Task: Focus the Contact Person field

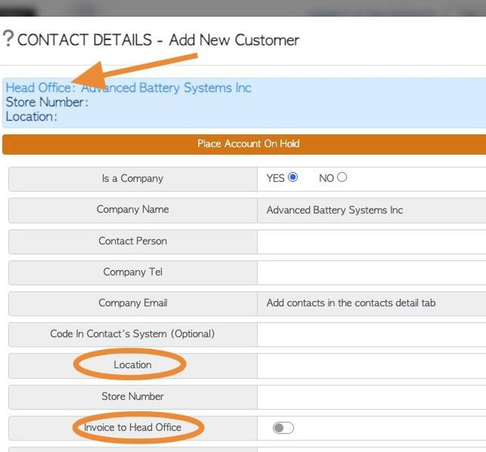Action: (x=371, y=241)
